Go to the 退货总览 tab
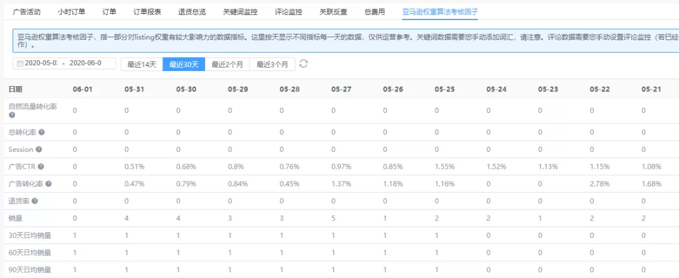This screenshot has width=679, height=278. pyautogui.click(x=192, y=12)
